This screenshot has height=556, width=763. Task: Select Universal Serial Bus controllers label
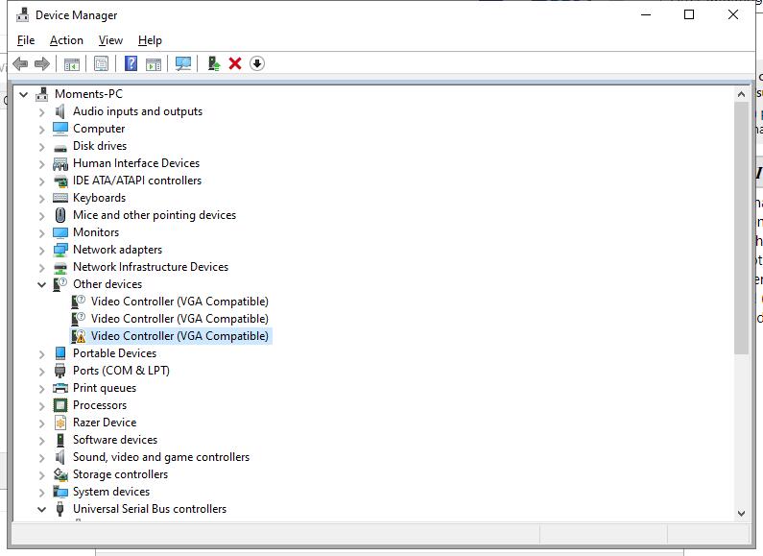coord(150,509)
